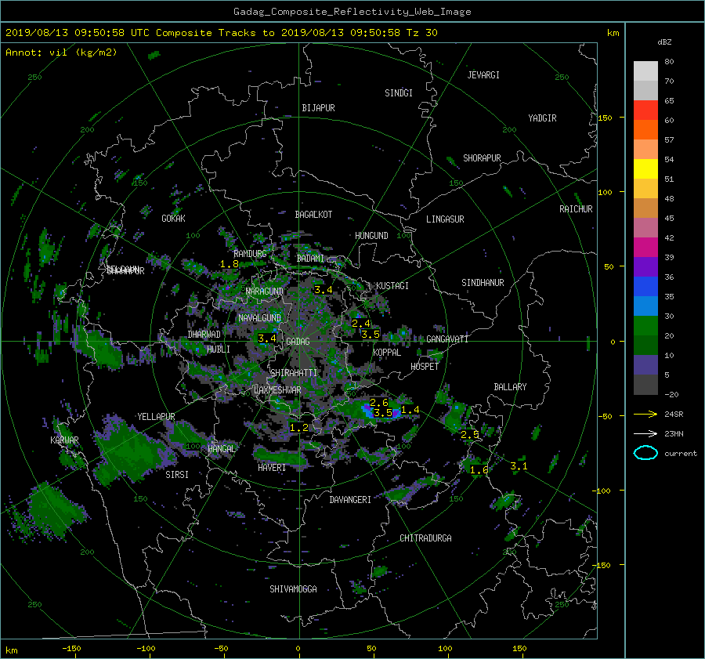Click the SIRSI city label

(177, 475)
